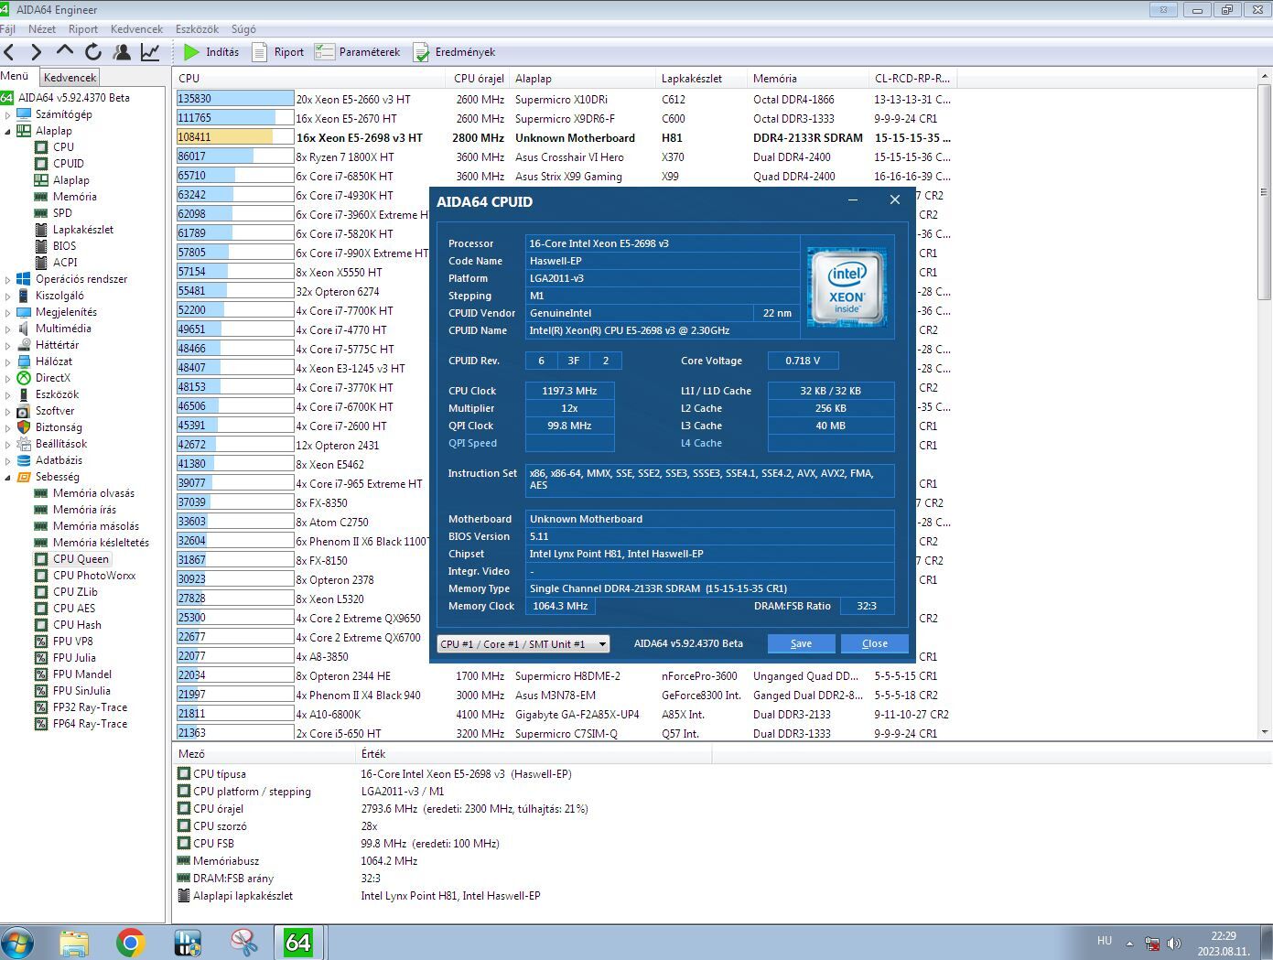Click Save in the CPUID dialog
This screenshot has height=960, width=1273.
point(801,643)
